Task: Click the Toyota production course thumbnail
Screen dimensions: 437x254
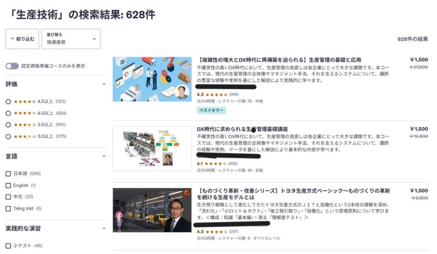Action: coord(152,210)
